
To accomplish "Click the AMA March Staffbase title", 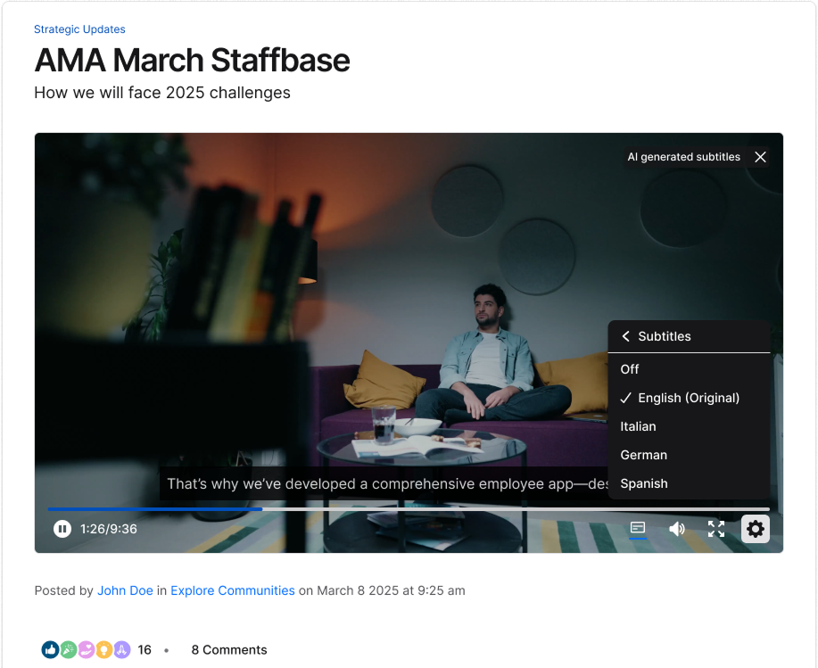I will point(192,60).
